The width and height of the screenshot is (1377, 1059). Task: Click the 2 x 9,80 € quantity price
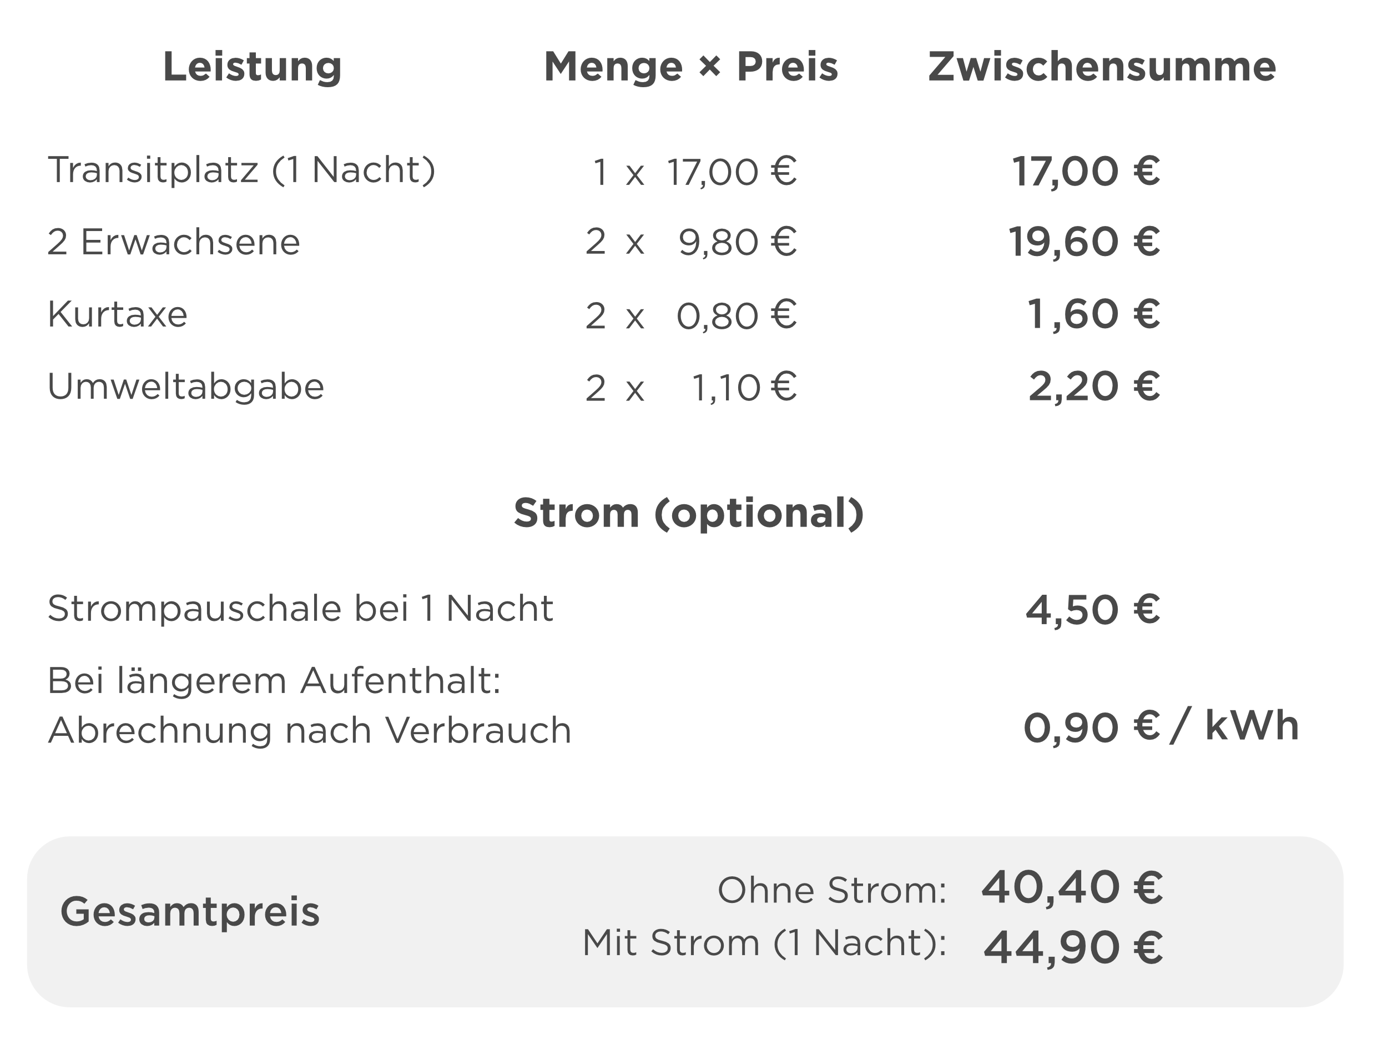(690, 242)
